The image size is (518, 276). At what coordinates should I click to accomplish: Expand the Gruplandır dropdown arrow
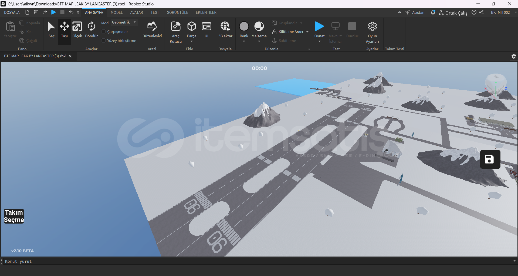(x=301, y=23)
